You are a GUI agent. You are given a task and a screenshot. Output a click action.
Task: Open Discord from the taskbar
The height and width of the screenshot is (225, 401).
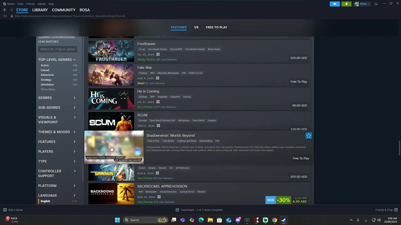click(x=238, y=220)
